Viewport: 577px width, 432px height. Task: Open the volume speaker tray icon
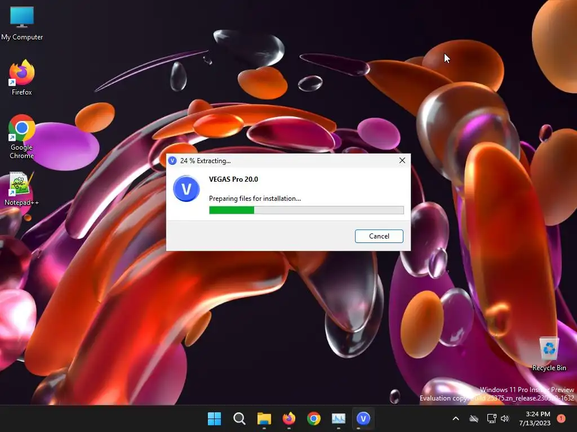click(x=505, y=418)
